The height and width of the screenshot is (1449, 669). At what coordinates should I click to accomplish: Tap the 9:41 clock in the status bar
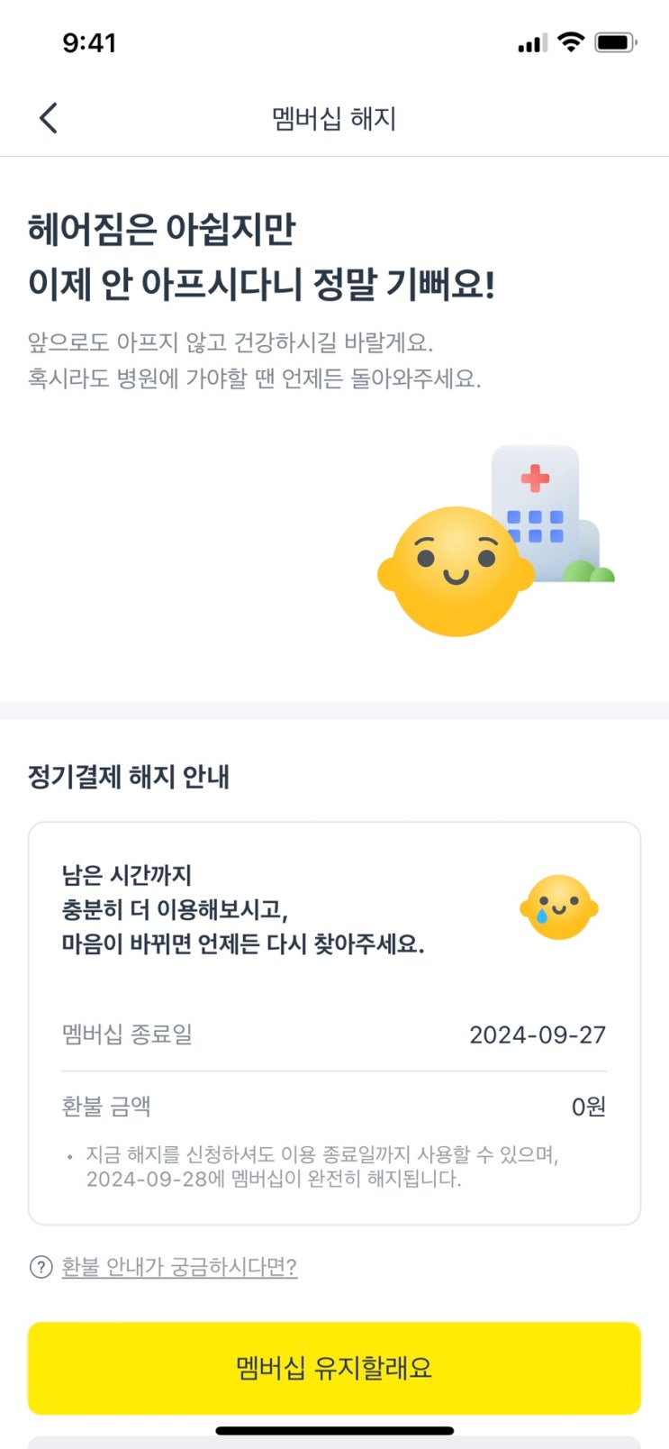pos(89,42)
